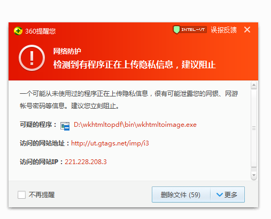
Task: Click the paragraph starting 一个可能从未使用过的程序
Action: click(x=129, y=100)
